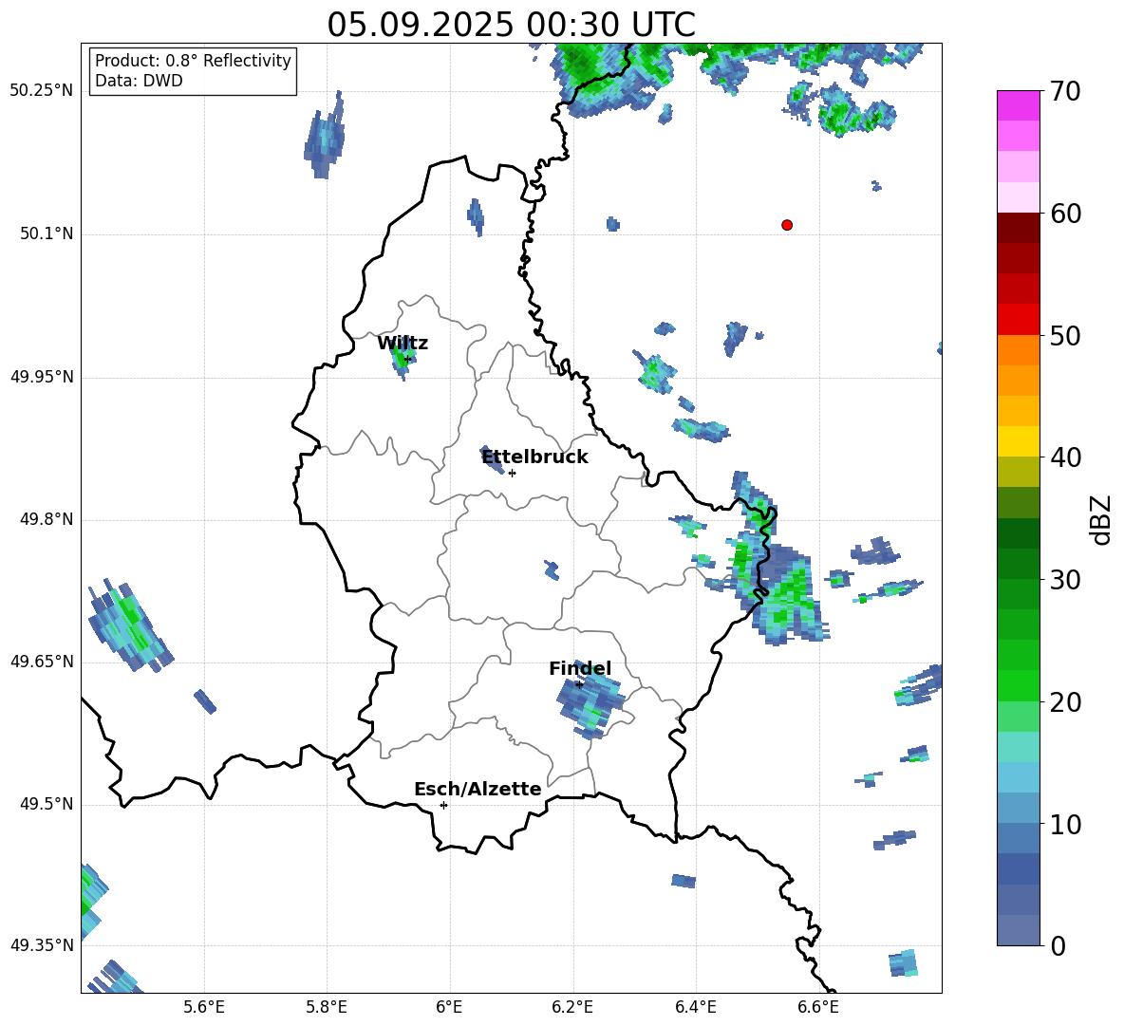
Task: Click the bright green colorbar segment above 20
Action: click(1018, 685)
